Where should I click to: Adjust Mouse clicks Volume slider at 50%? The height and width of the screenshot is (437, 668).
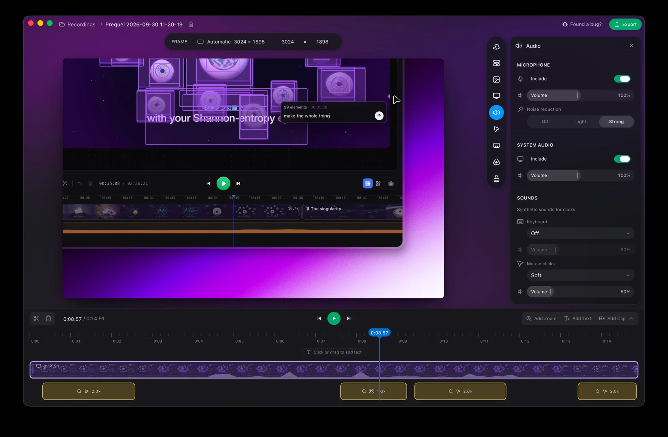pos(580,292)
